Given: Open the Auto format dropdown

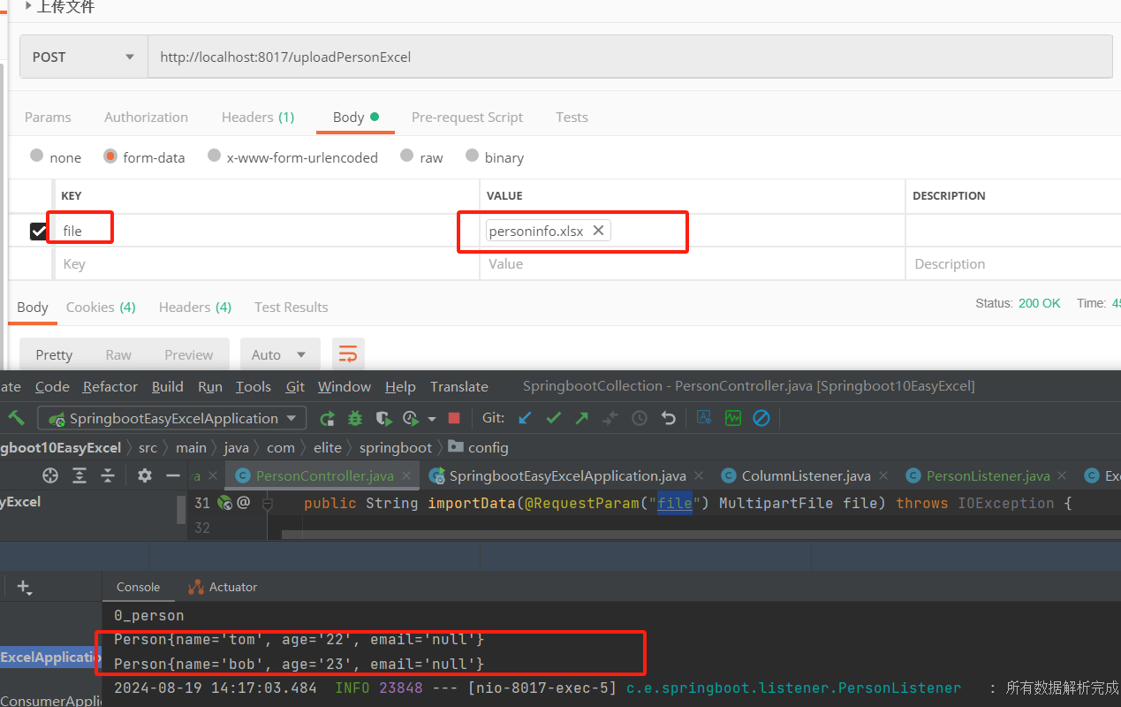Looking at the screenshot, I should point(279,354).
